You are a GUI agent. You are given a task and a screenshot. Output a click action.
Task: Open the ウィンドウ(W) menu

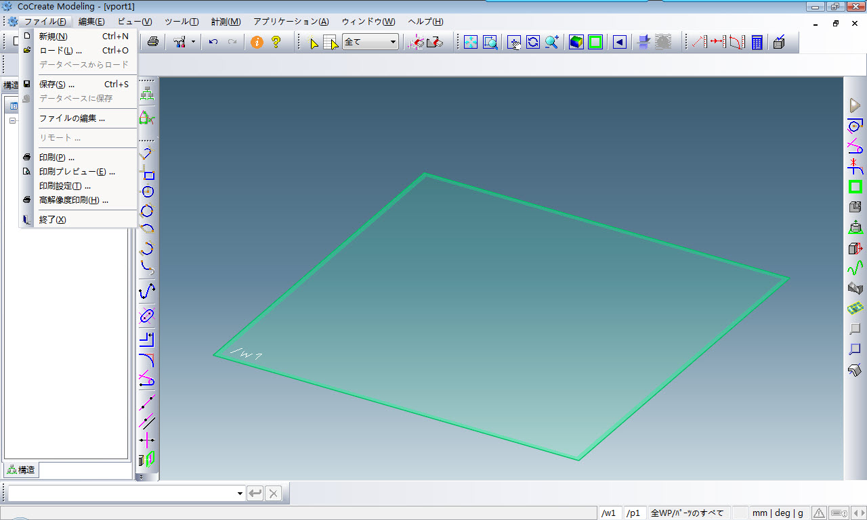pos(368,22)
